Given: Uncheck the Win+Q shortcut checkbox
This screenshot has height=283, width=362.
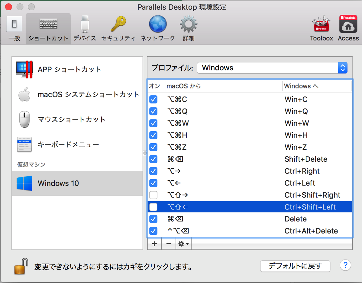Looking at the screenshot, I should point(153,111).
